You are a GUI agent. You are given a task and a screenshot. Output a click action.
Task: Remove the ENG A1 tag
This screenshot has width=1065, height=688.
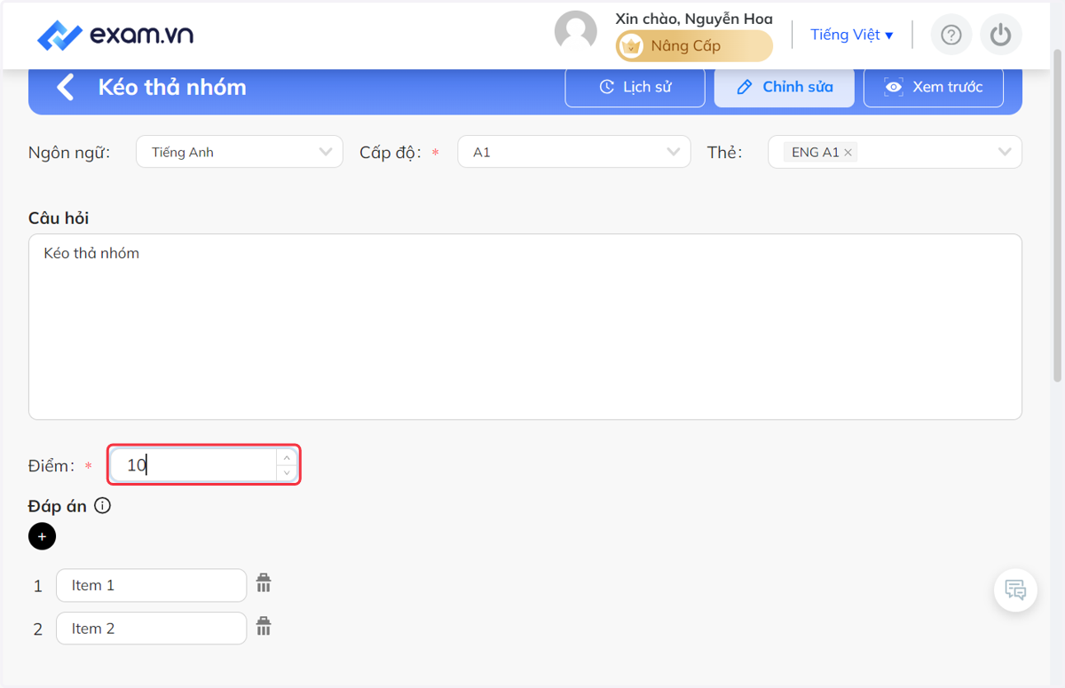[x=848, y=153]
